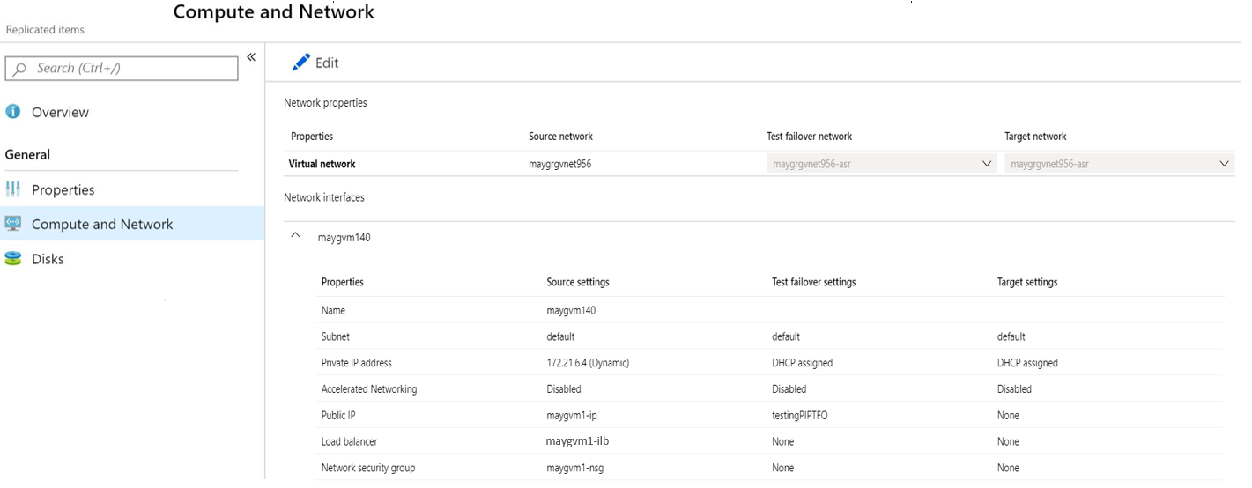
Task: Click the Overview info icon
Action: [x=13, y=112]
